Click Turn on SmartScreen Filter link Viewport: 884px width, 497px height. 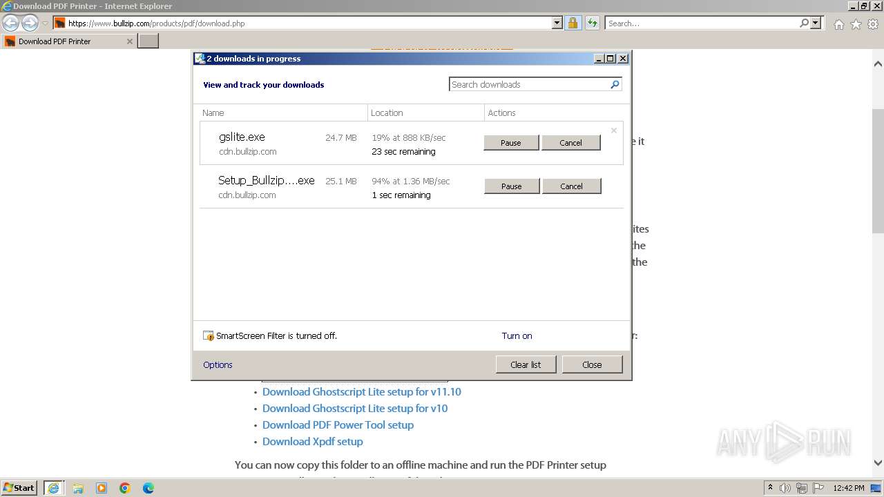click(517, 336)
